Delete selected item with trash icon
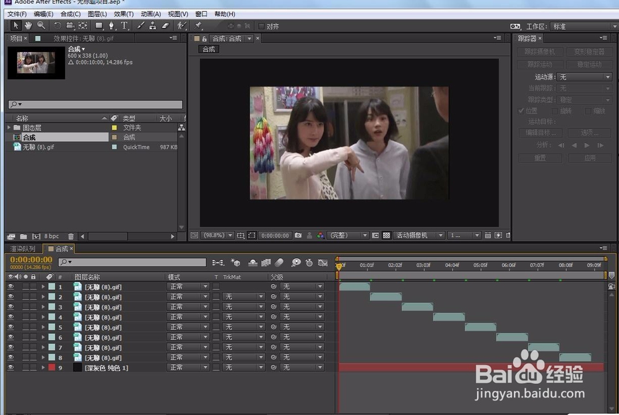 pos(71,237)
